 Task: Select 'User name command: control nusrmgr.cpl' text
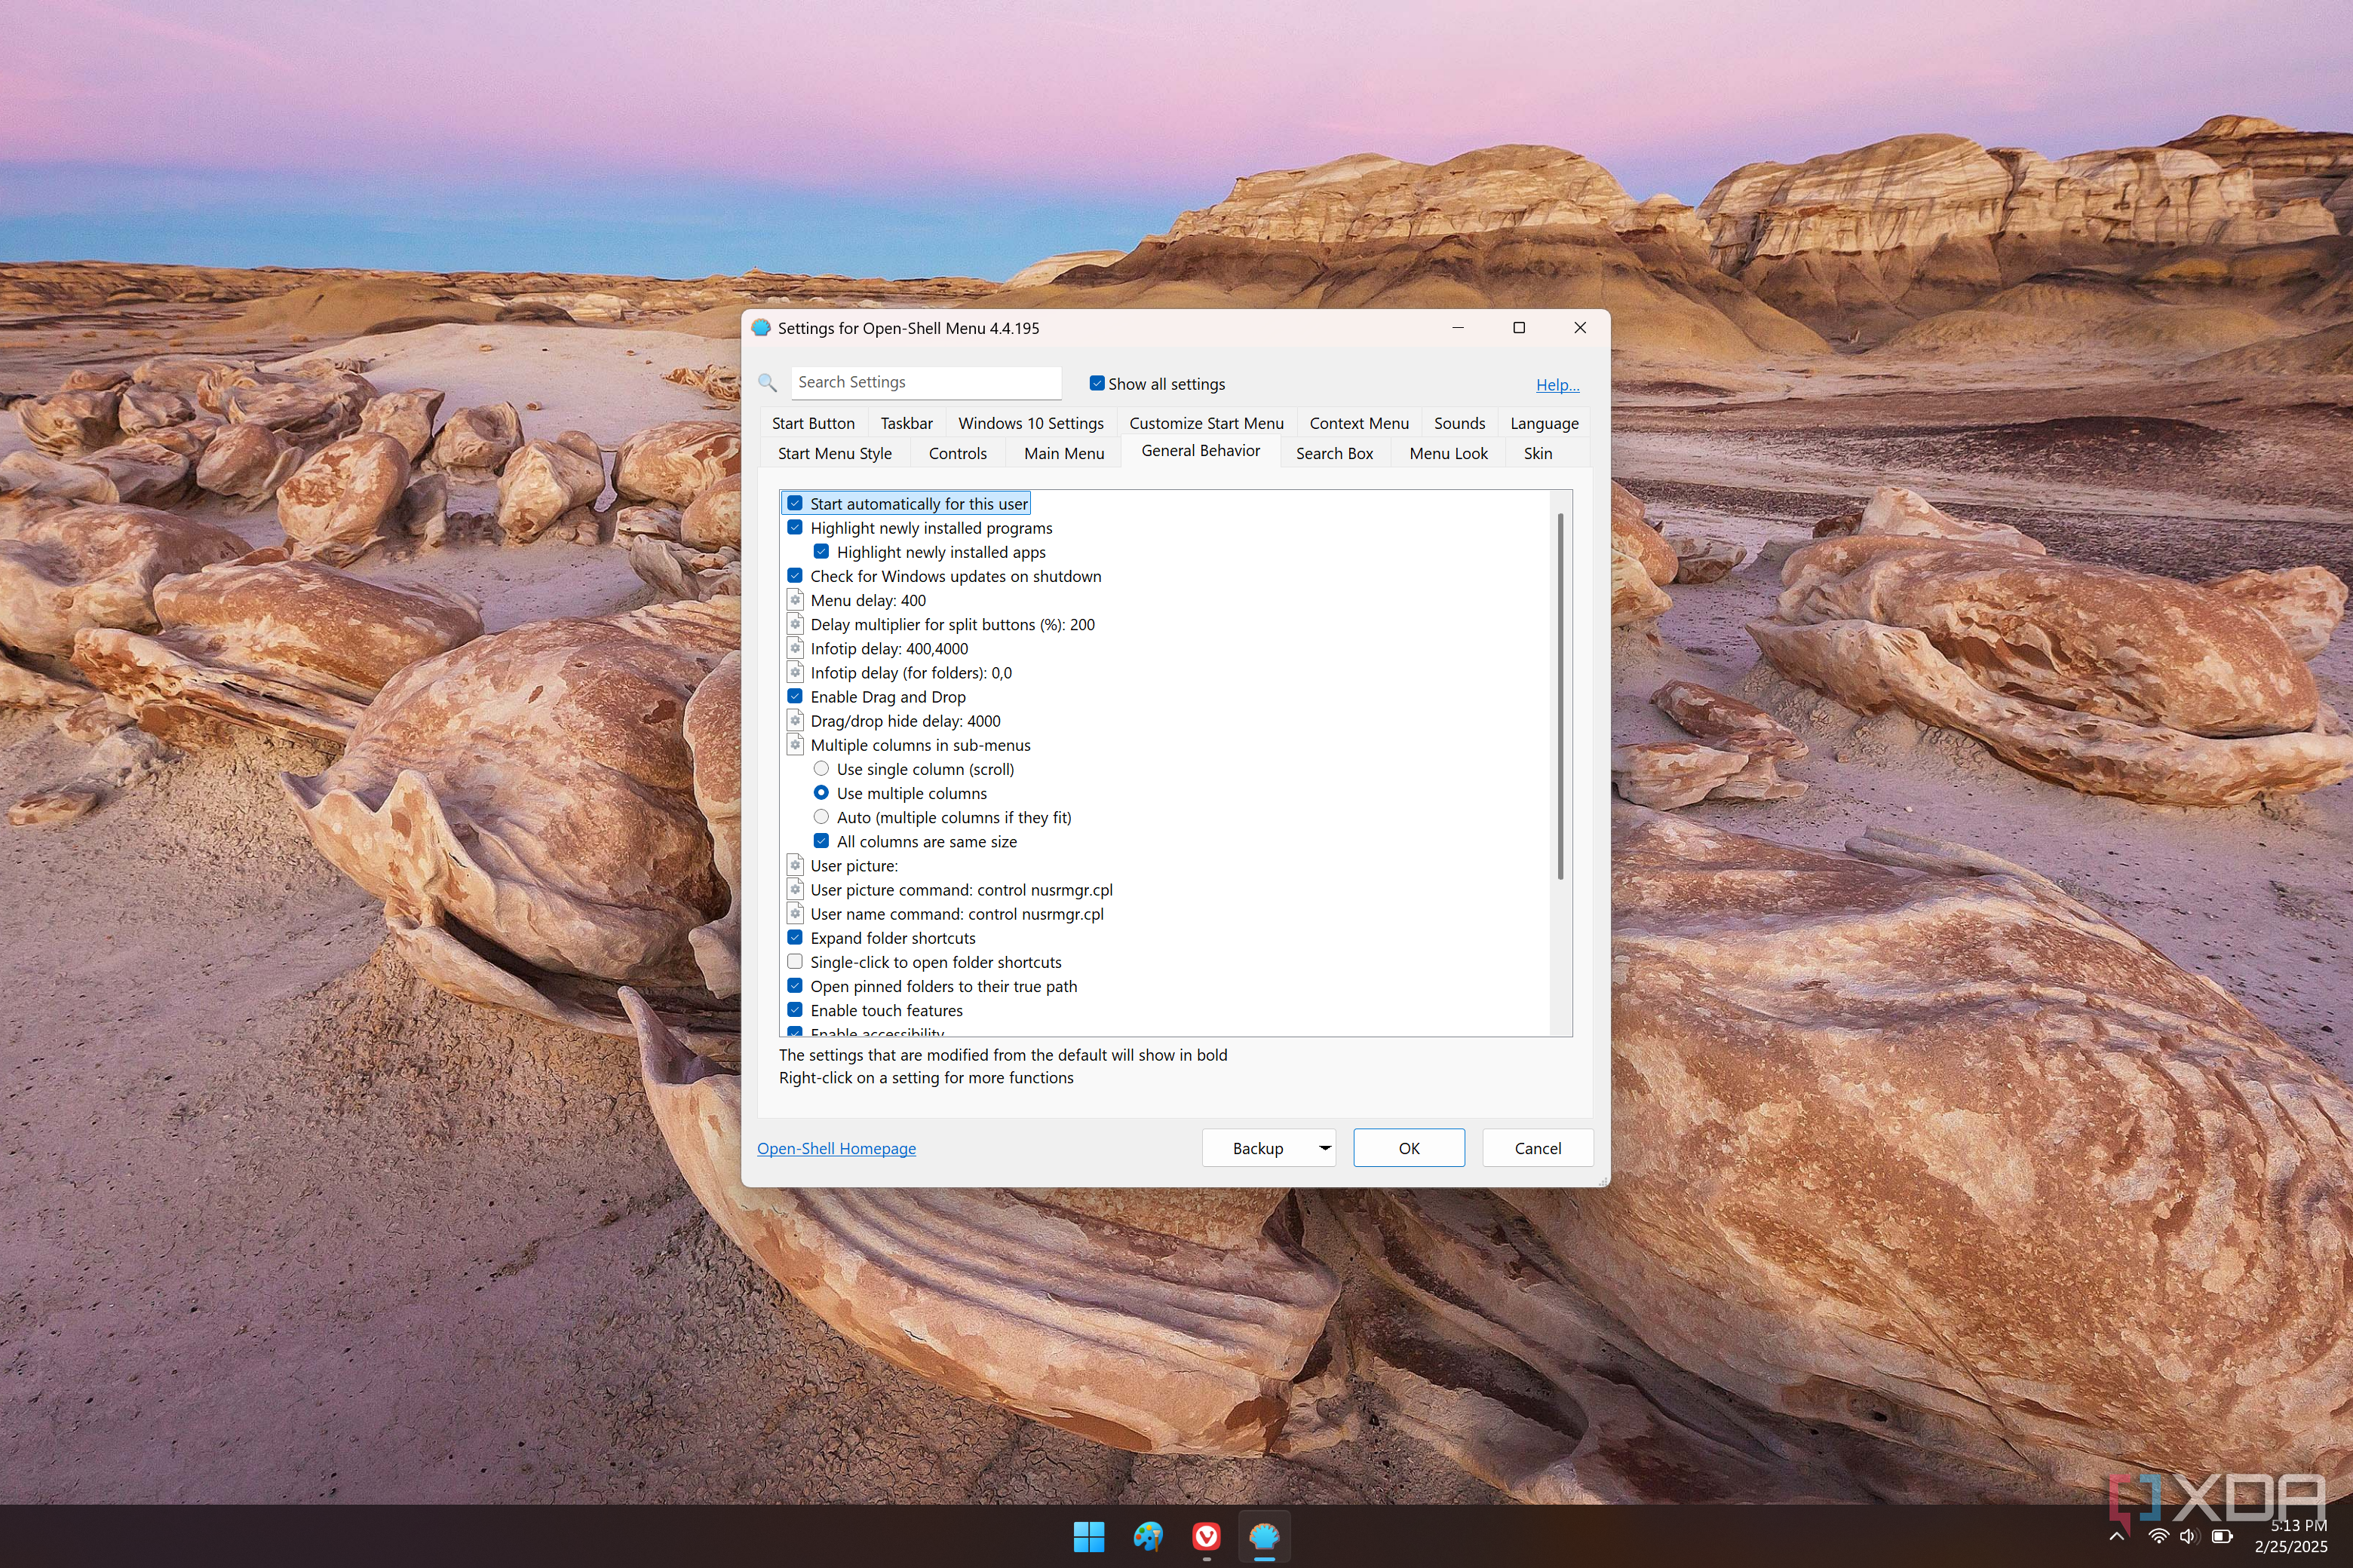[x=957, y=913]
